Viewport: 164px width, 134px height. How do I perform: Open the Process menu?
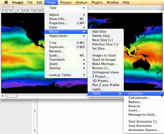[x=66, y=2]
